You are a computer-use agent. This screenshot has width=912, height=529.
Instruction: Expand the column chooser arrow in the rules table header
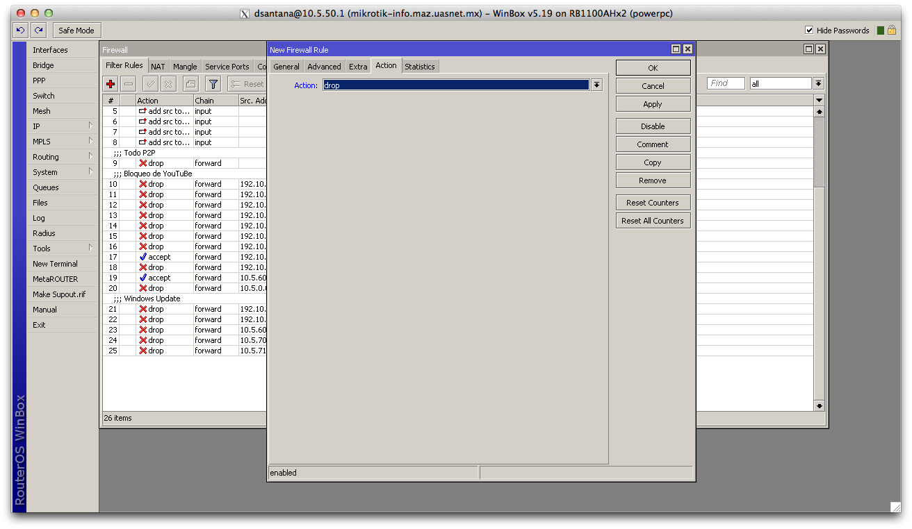[819, 101]
